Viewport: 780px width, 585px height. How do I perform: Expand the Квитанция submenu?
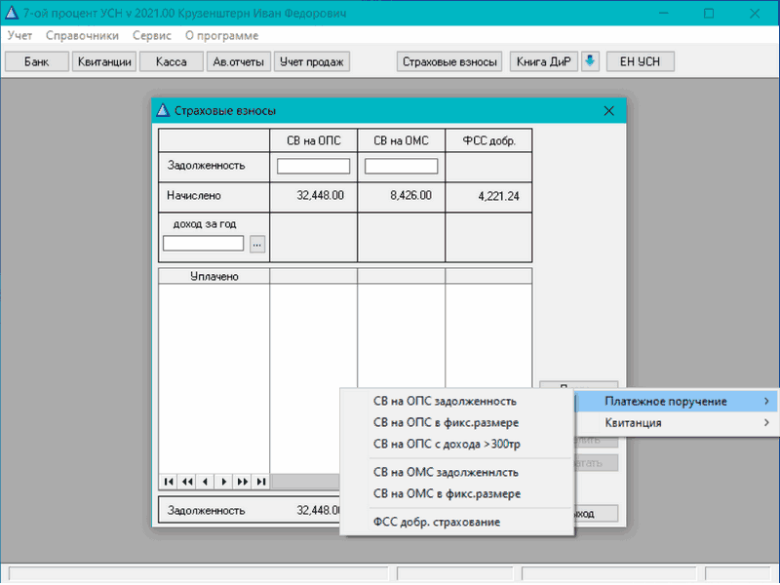(x=673, y=423)
